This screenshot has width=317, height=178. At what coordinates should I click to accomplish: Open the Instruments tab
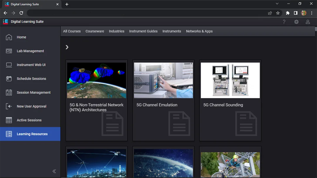click(172, 31)
